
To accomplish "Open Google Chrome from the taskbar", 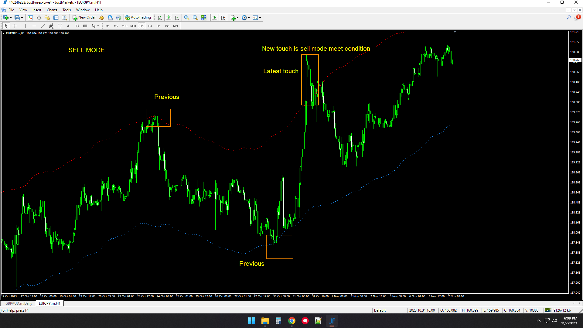I will click(292, 321).
